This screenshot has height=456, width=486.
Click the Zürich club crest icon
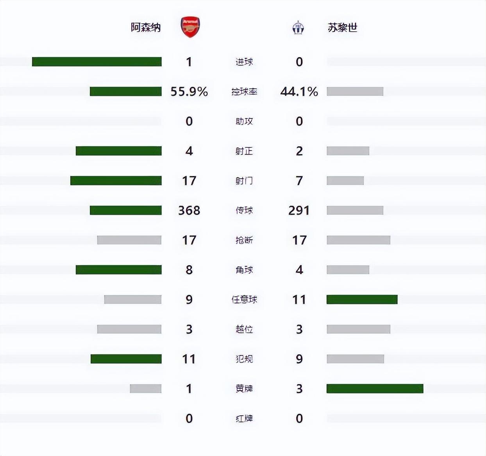pyautogui.click(x=298, y=28)
